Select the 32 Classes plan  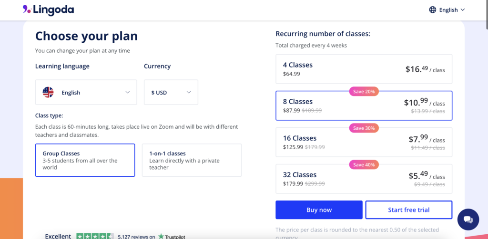[x=364, y=179]
